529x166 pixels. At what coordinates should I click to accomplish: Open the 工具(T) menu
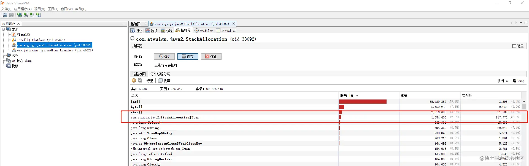tap(53, 9)
